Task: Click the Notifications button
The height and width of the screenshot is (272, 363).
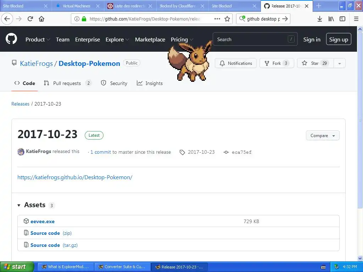Action: click(x=236, y=63)
